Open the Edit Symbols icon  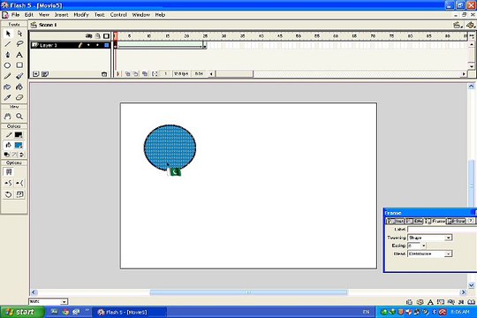pyautogui.click(x=471, y=26)
